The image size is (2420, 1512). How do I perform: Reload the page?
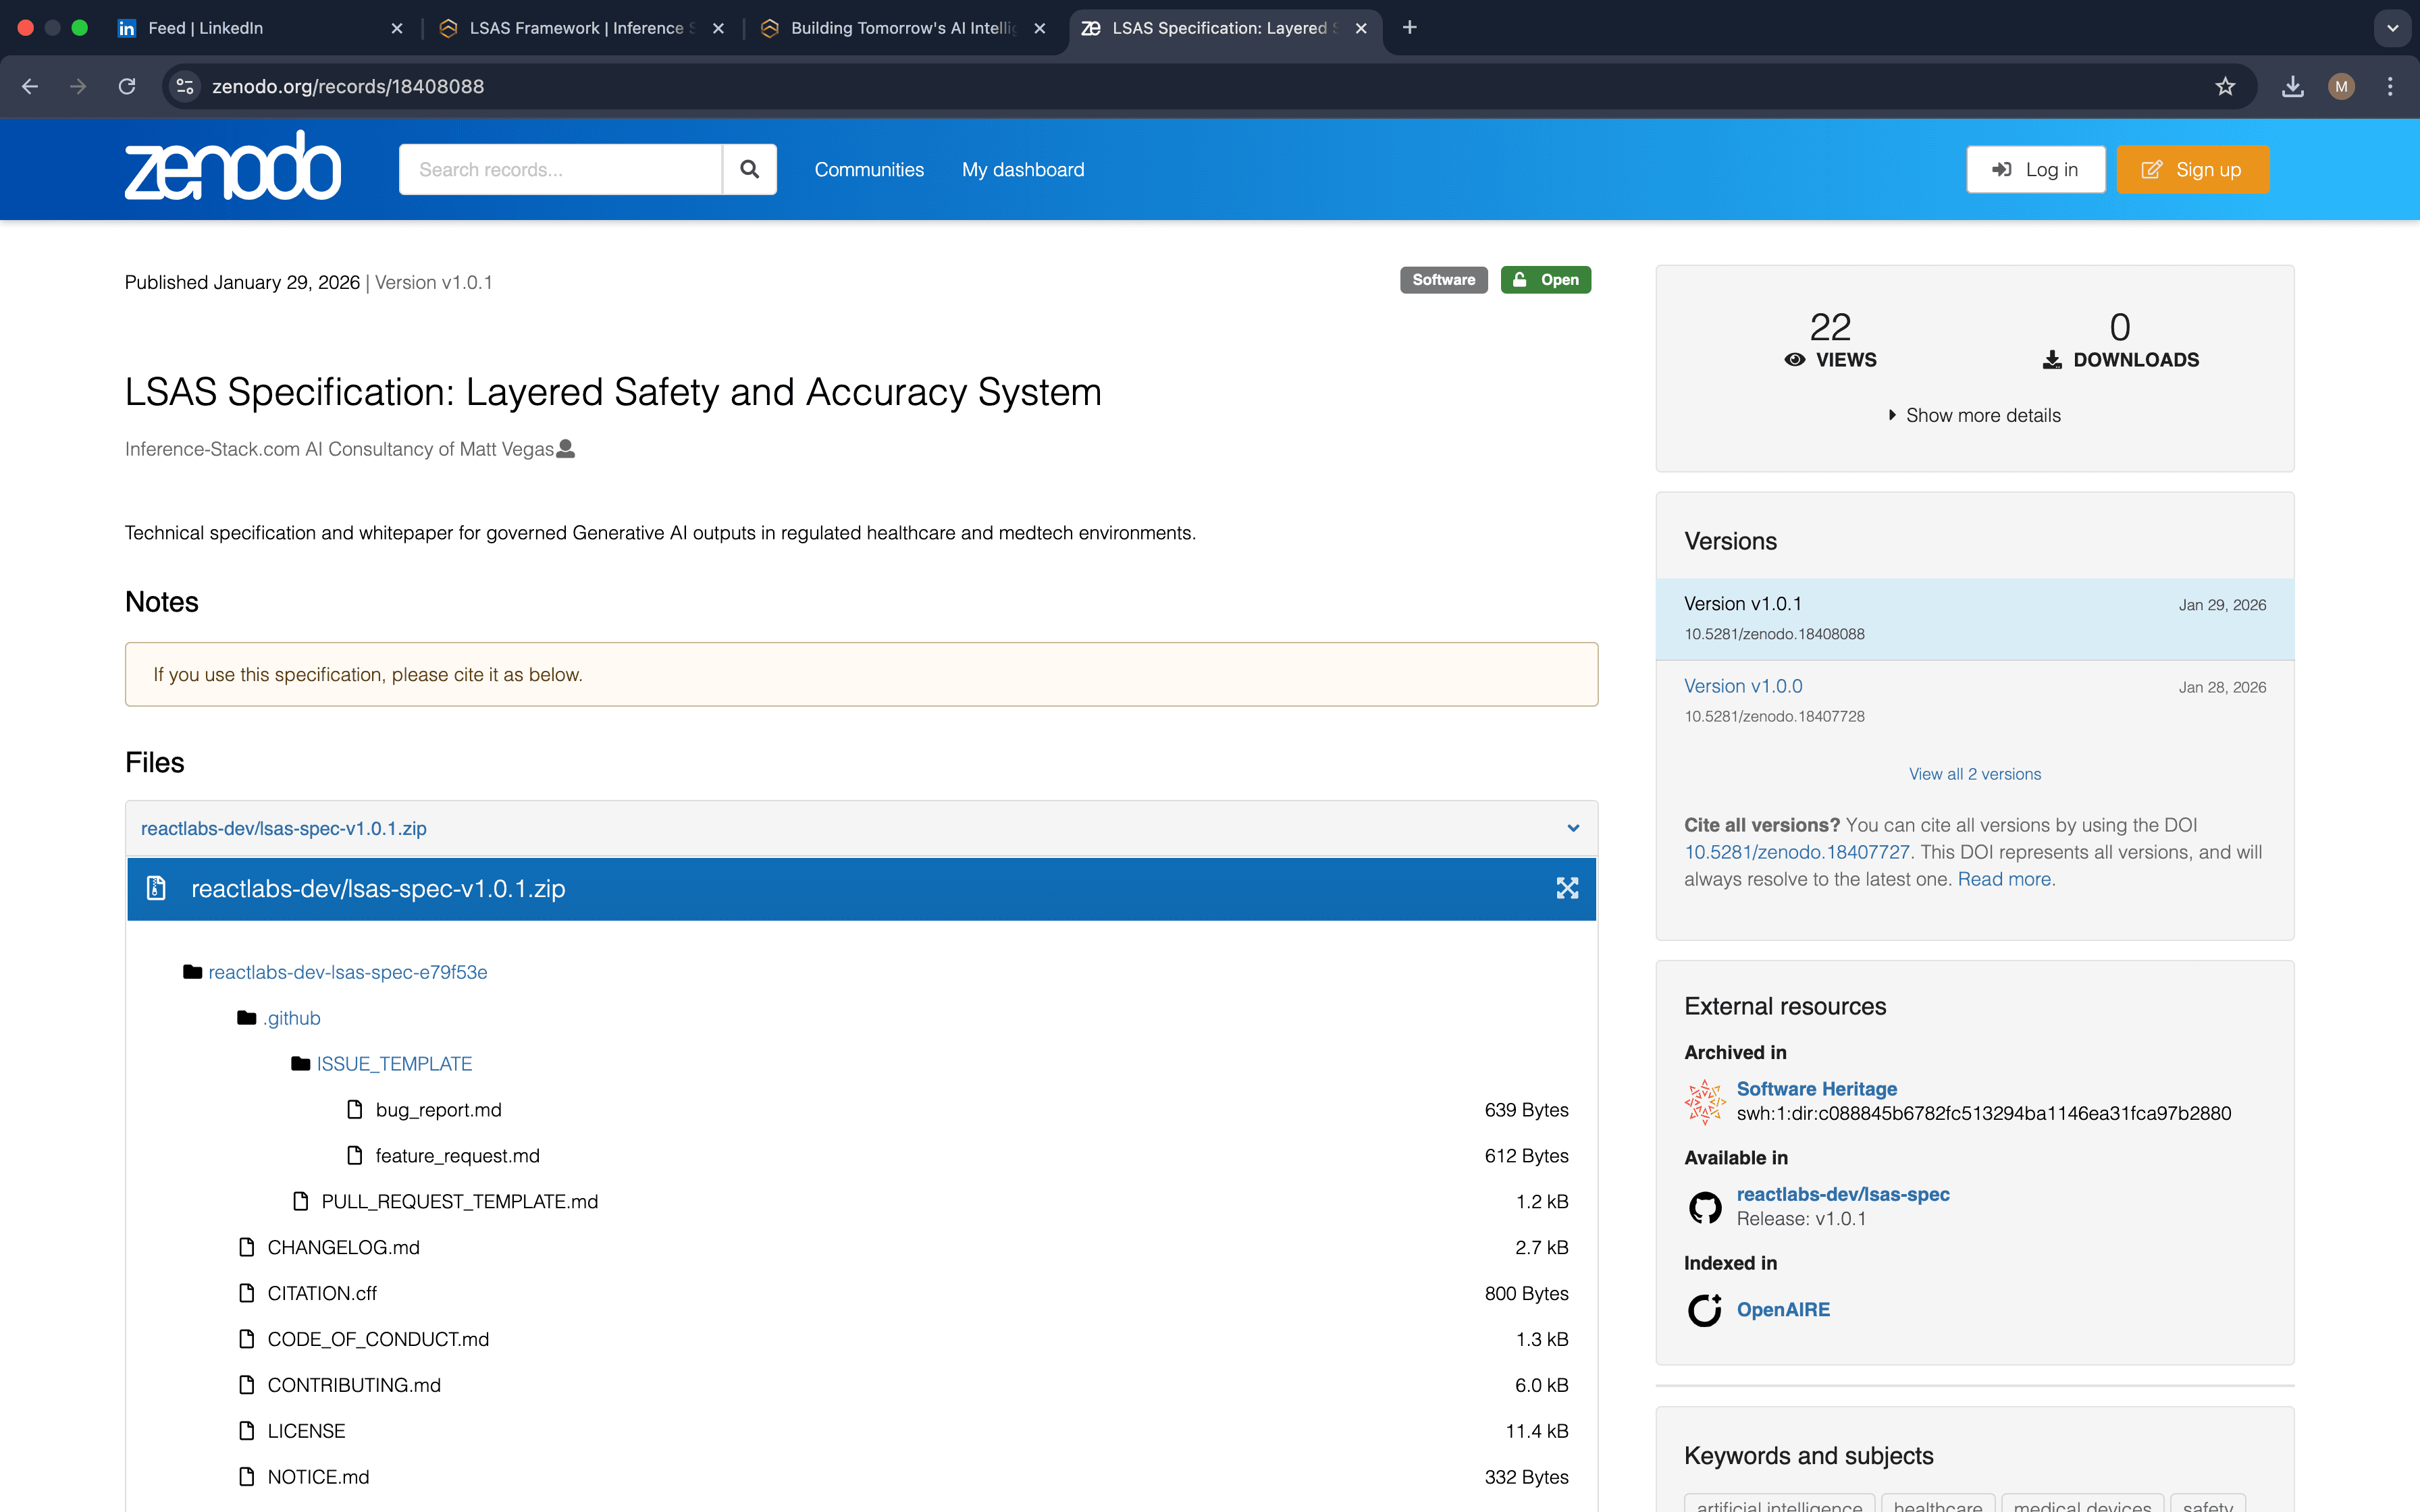point(127,86)
